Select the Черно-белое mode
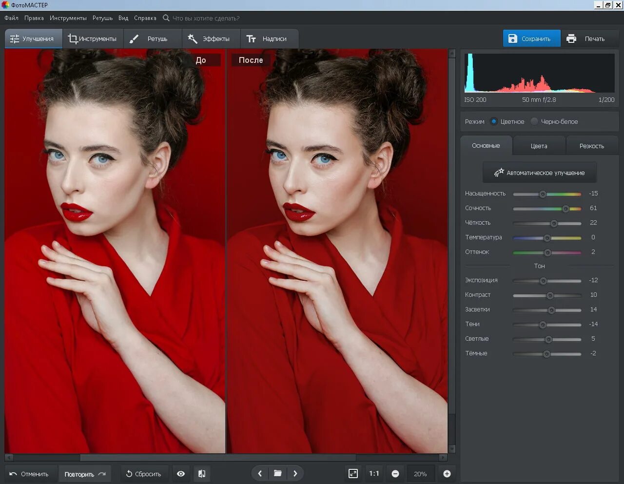The height and width of the screenshot is (484, 624). click(x=534, y=121)
